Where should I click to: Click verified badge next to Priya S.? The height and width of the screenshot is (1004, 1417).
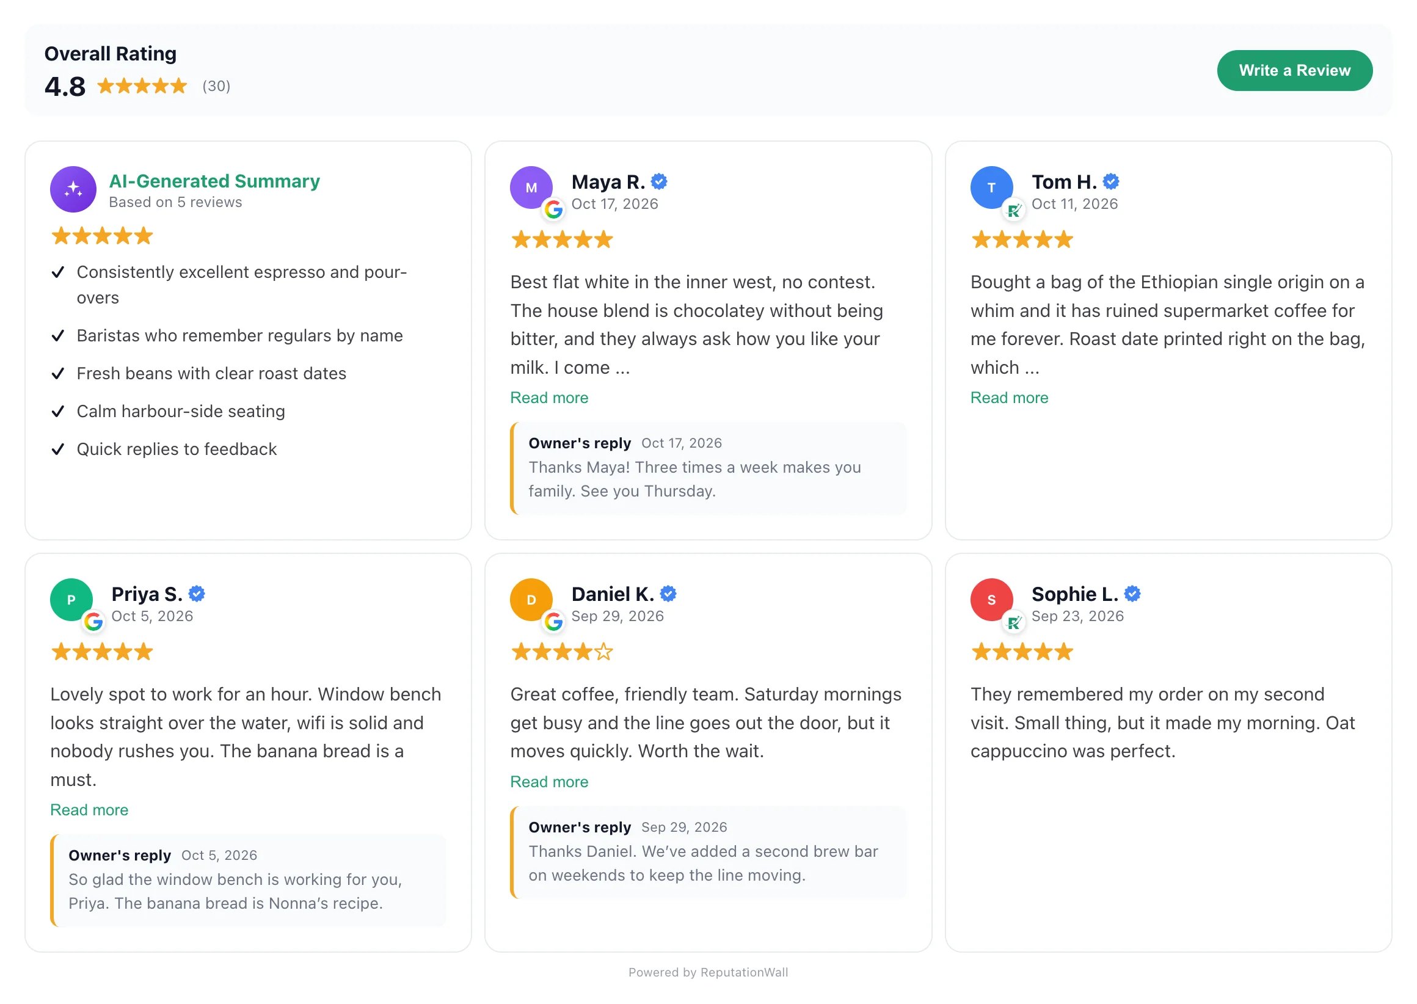click(197, 594)
